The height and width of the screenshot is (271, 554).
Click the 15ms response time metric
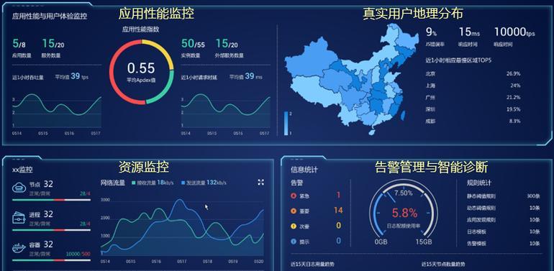coord(469,37)
